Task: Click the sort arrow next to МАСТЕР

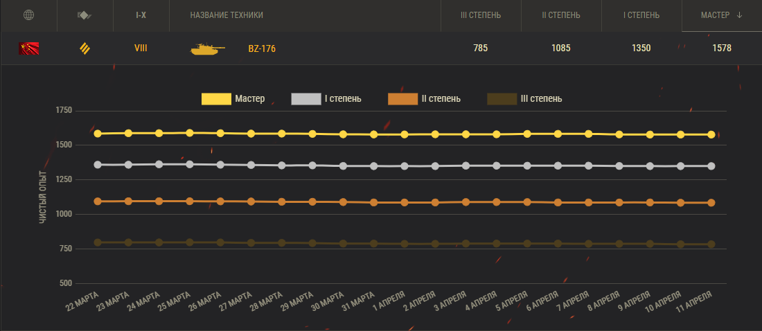Action: (740, 15)
